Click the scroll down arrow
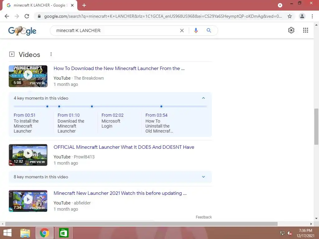 click(x=316, y=218)
